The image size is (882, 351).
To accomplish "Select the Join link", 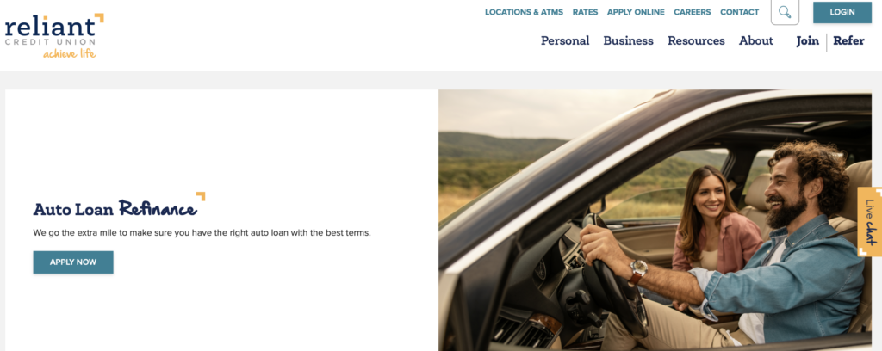I will [807, 41].
